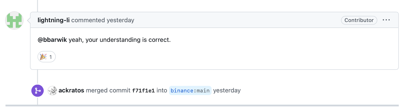Screen dimensions: 406x109
Task: Click the Contributor badge
Action: click(x=359, y=20)
